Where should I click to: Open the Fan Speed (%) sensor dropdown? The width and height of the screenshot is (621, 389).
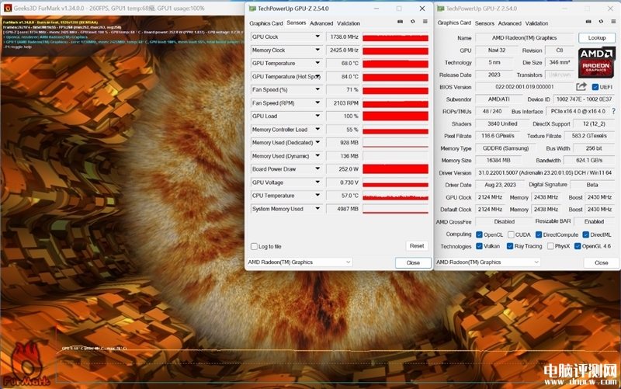coord(317,89)
